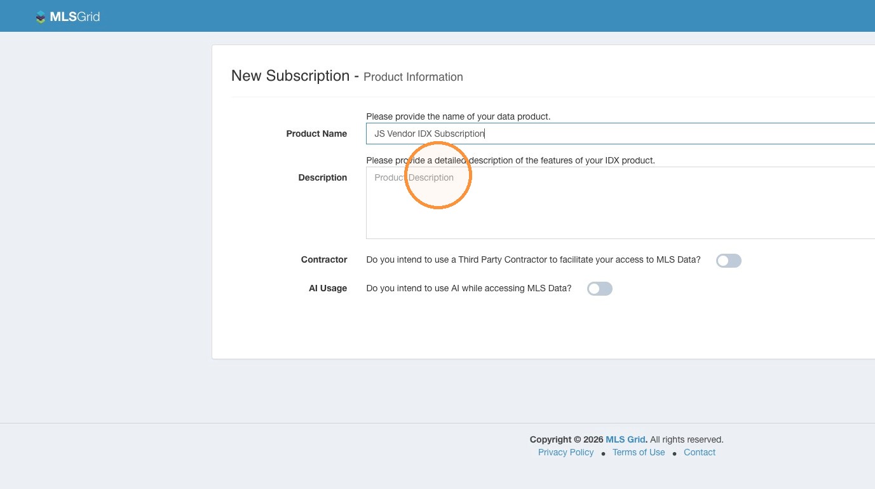Click into the Product Description text area
This screenshot has height=489, width=875.
[620, 203]
